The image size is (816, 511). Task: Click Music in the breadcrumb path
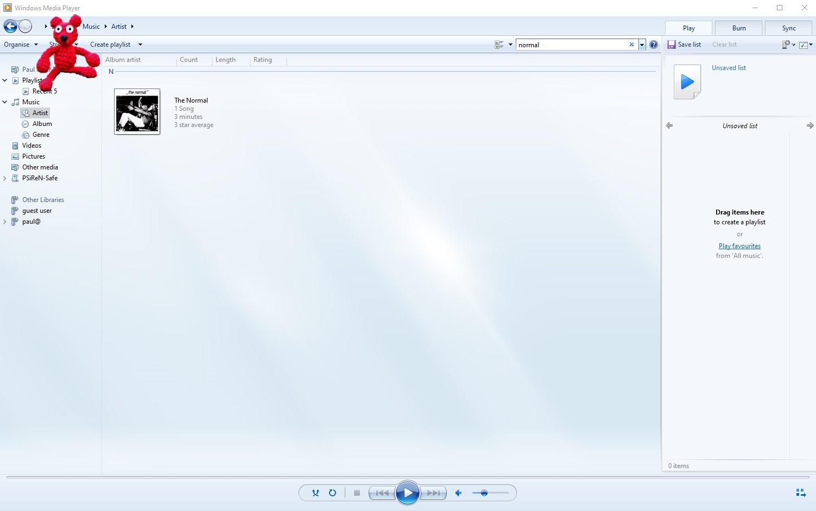pyautogui.click(x=91, y=26)
